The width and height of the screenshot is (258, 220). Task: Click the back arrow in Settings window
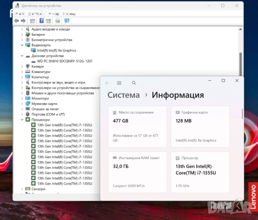[x=107, y=83]
